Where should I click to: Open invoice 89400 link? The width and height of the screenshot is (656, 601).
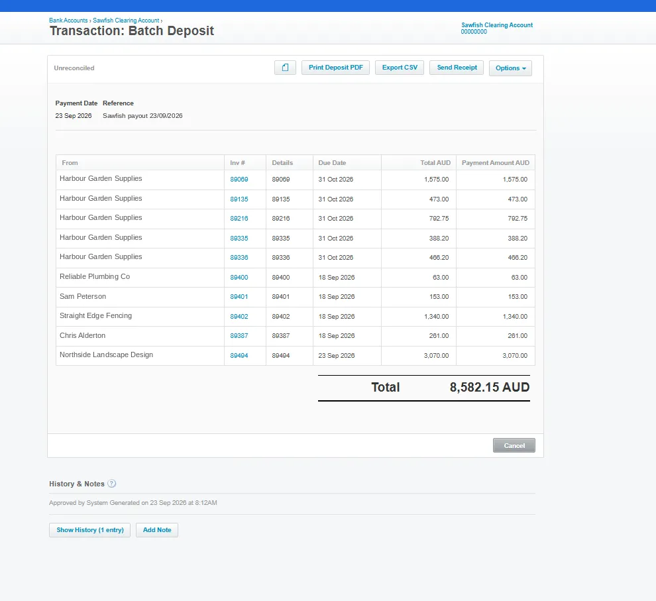pos(239,277)
